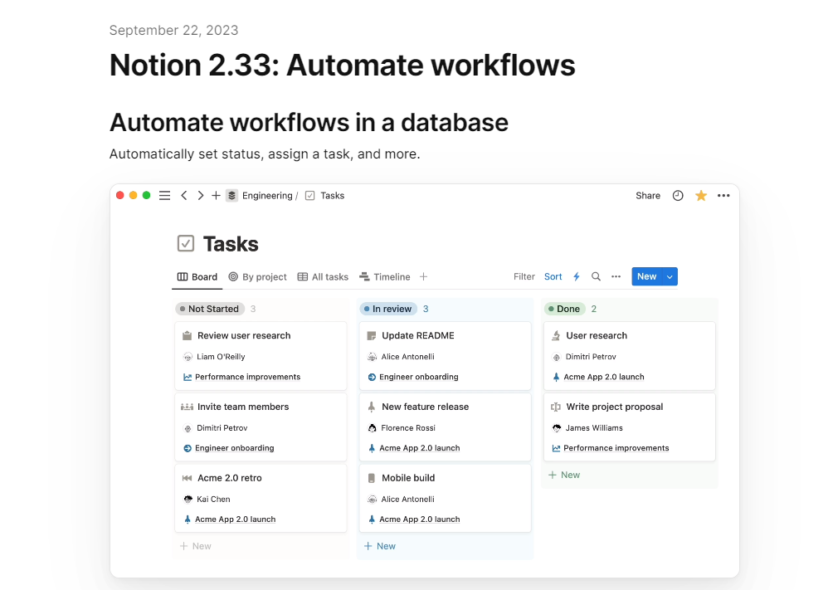The height and width of the screenshot is (590, 833).
Task: Switch to the Timeline tab
Action: 385,277
